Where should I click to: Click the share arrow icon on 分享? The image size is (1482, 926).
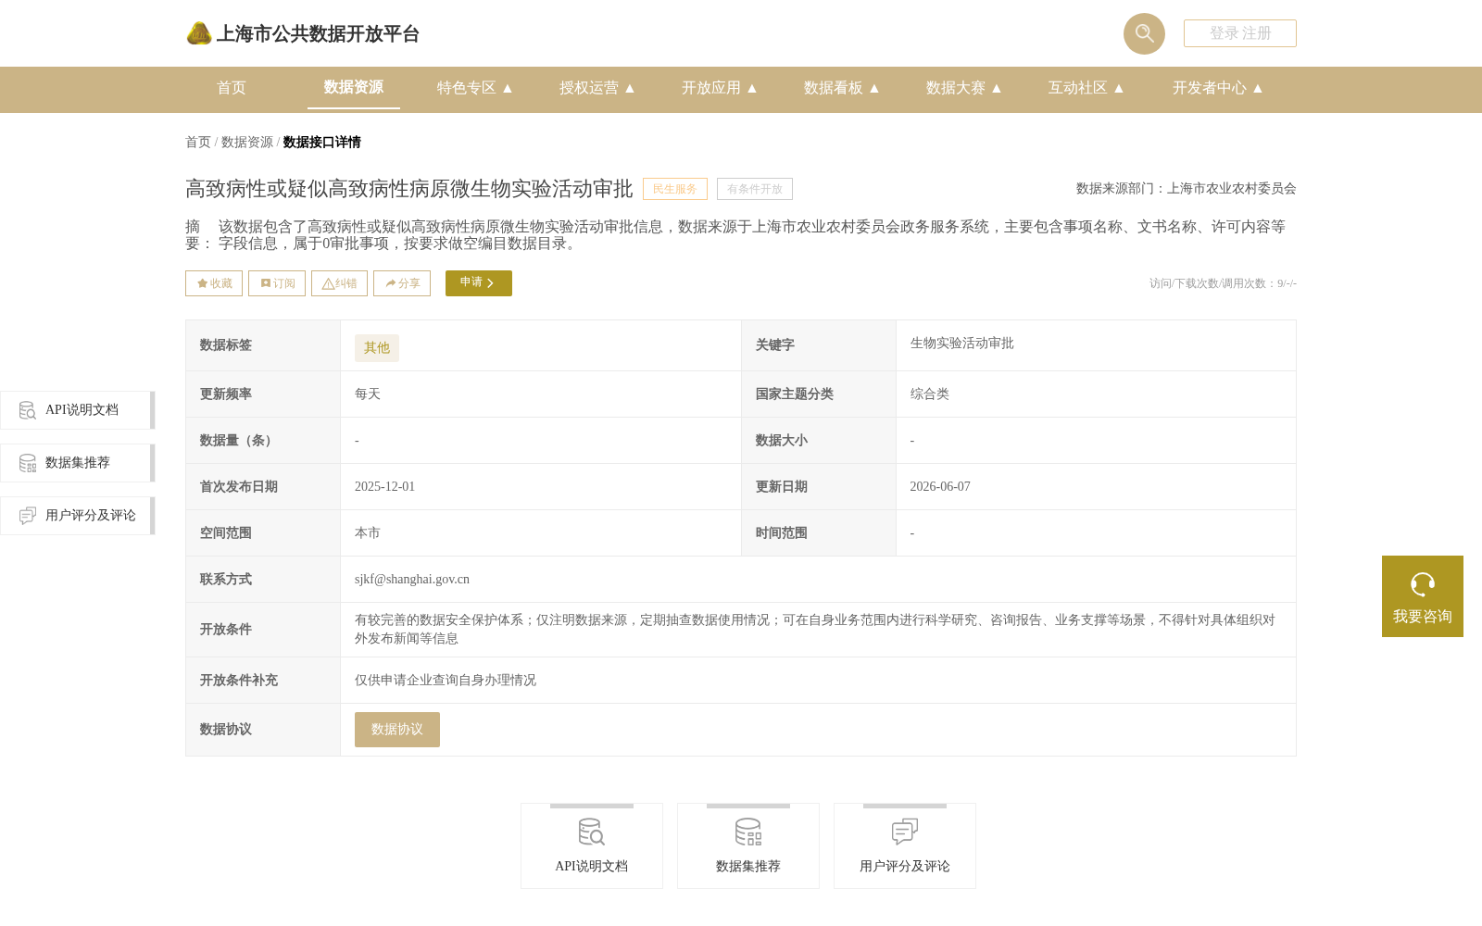pyautogui.click(x=391, y=283)
